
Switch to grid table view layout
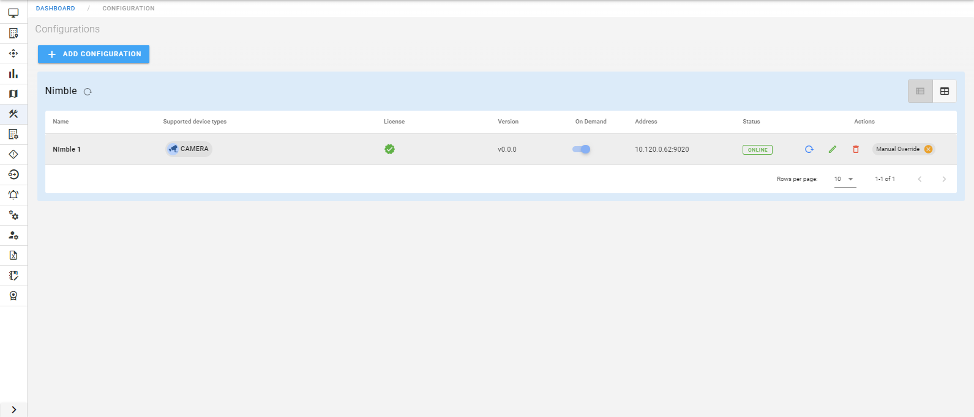[944, 91]
